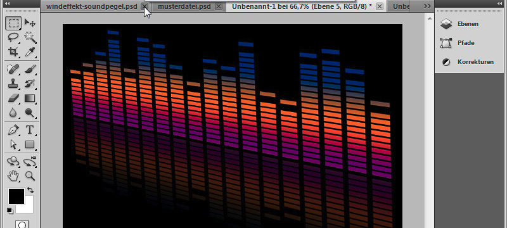
Task: Select the Spot Healing Brush tool
Action: coord(13,69)
